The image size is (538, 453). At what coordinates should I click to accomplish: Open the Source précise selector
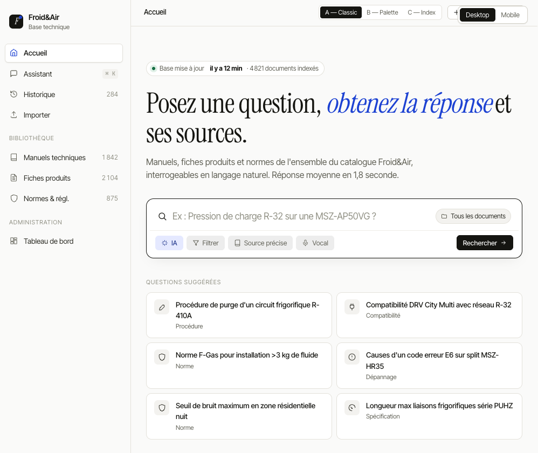click(260, 243)
